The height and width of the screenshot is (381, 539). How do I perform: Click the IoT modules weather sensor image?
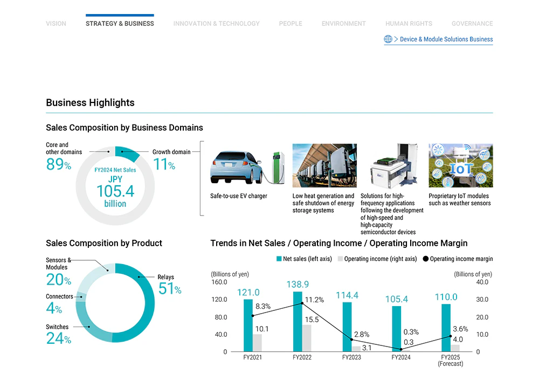pos(460,165)
